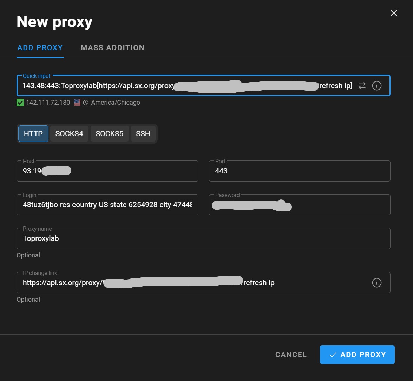Click into the Host field
Screen dimensions: 413x381
(x=107, y=171)
